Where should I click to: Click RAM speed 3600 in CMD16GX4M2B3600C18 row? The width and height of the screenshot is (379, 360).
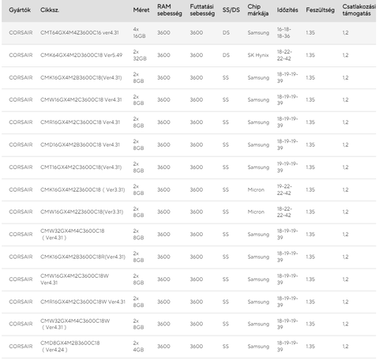[x=163, y=144]
